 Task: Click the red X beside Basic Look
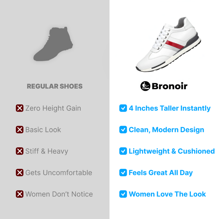click(19, 129)
